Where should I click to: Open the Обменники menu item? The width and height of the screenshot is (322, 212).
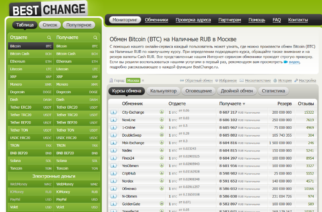pos(157,20)
